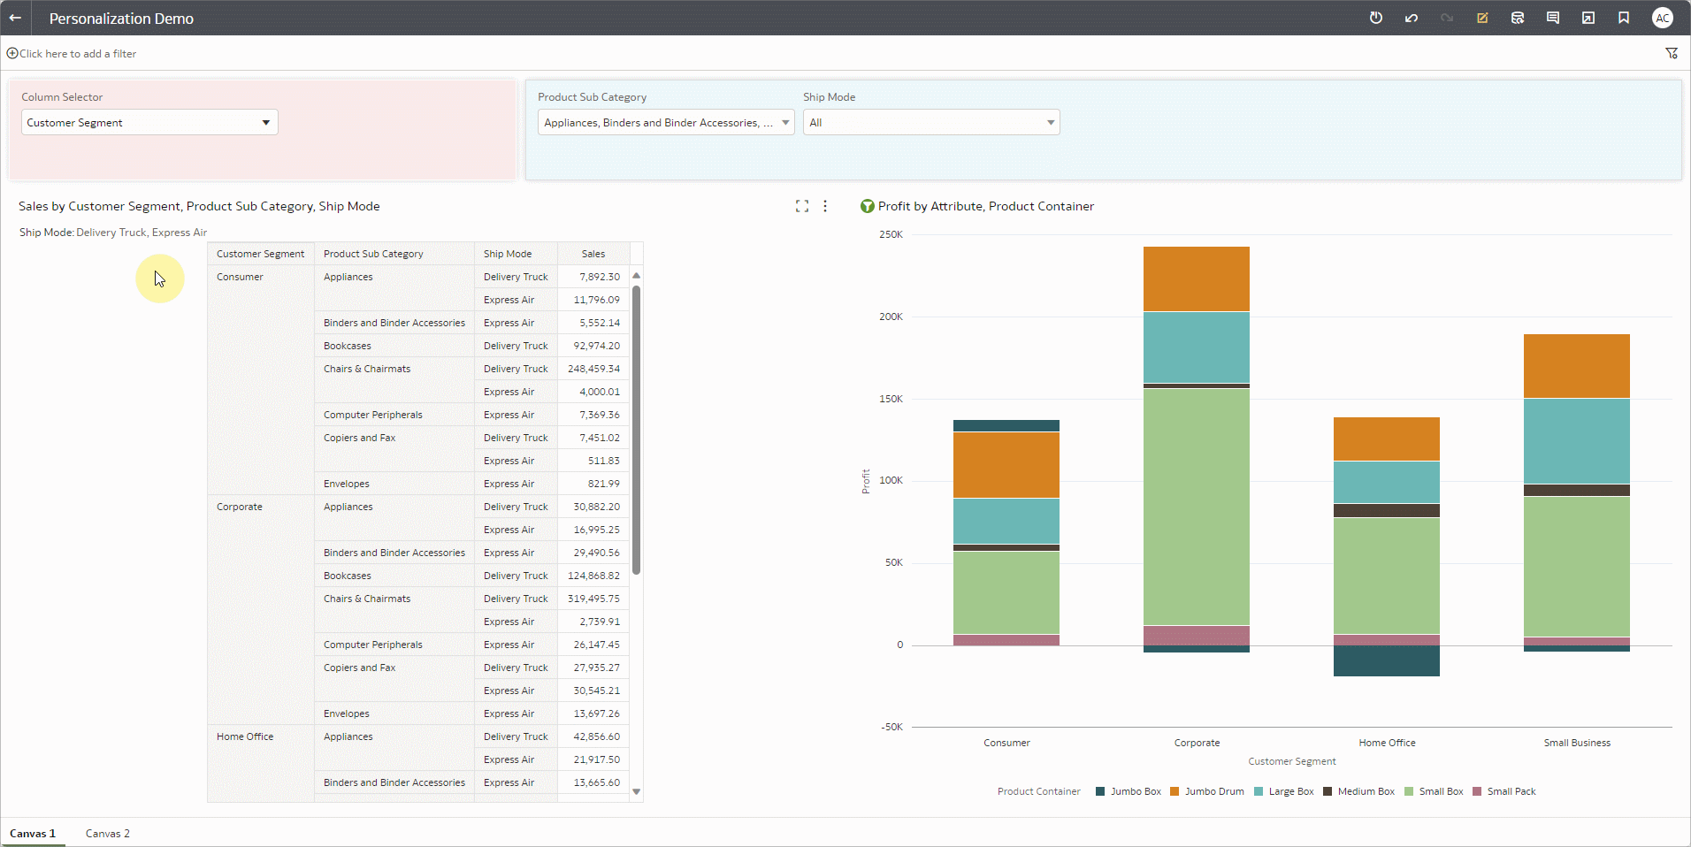Click the green filter badge on Profit chart
The image size is (1691, 847).
click(868, 206)
